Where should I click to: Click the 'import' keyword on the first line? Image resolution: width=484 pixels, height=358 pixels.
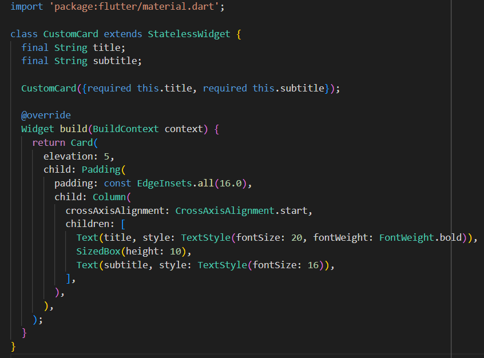click(x=27, y=6)
